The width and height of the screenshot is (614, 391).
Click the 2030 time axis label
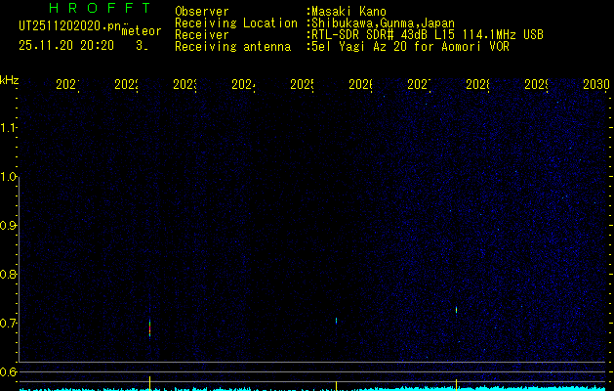(x=596, y=84)
